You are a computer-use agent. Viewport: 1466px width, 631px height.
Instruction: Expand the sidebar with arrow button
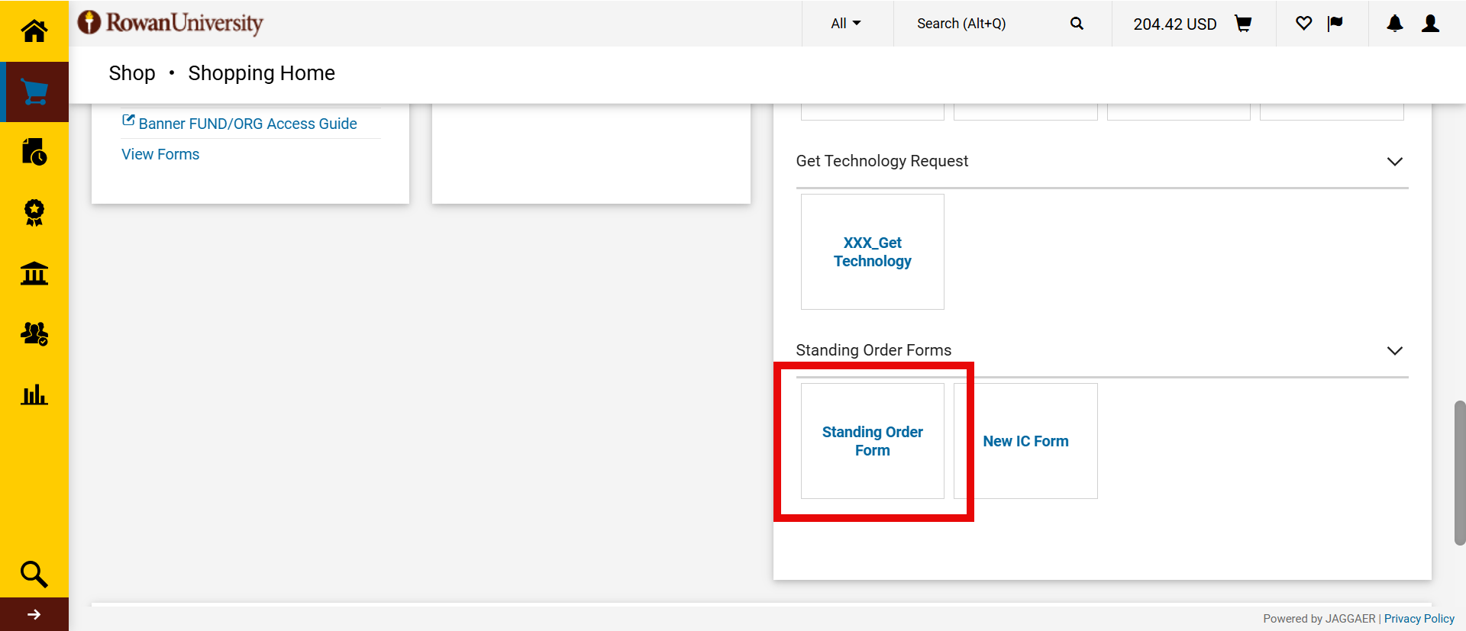[x=34, y=614]
